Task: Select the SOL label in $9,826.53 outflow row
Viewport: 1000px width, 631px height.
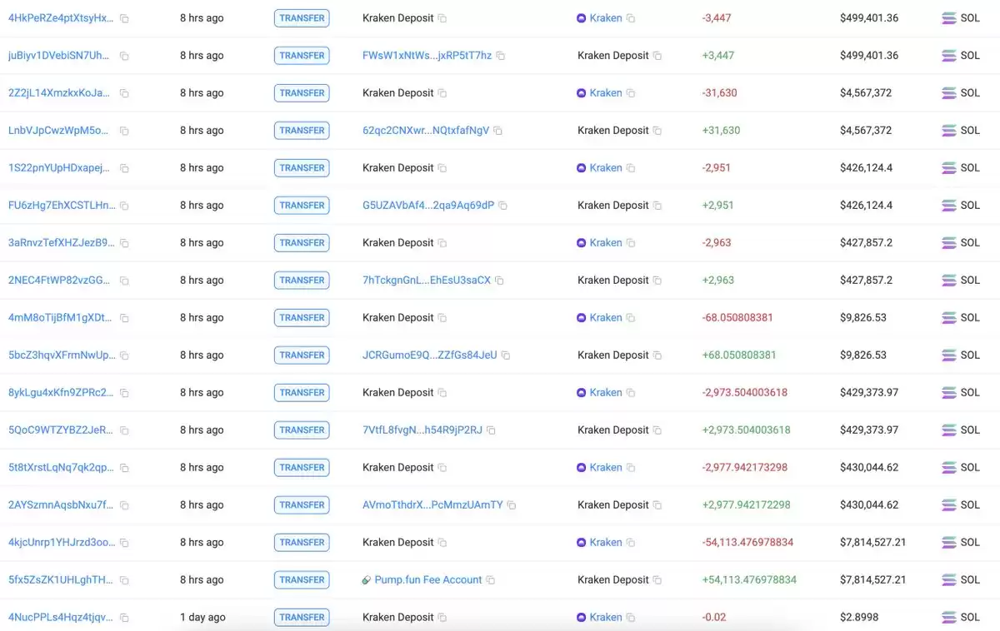Action: (970, 318)
